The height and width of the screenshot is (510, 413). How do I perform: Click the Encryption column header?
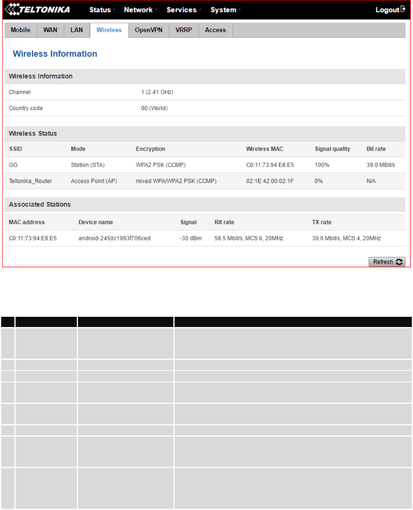pyautogui.click(x=151, y=149)
